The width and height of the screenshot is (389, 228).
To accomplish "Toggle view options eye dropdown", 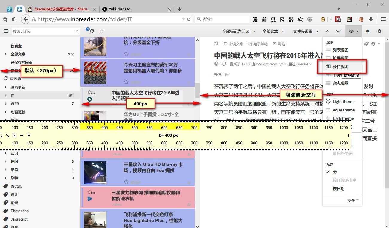I will pos(353,31).
